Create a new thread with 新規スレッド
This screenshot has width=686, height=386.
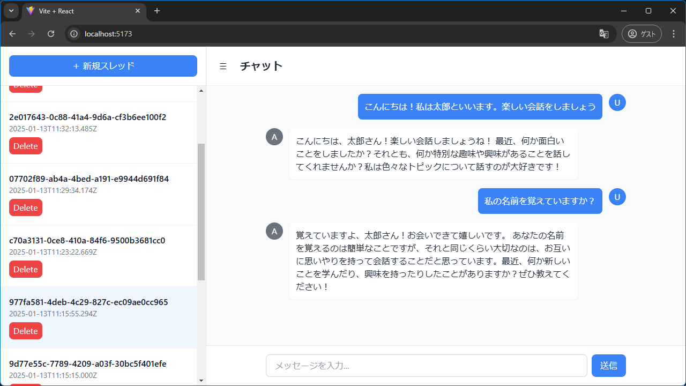[x=103, y=66]
